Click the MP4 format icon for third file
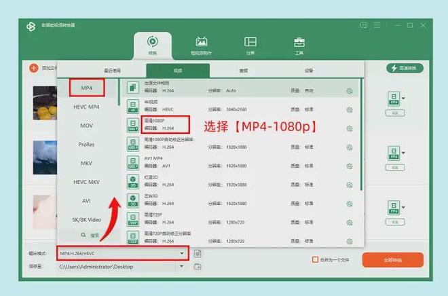This screenshot has height=296, width=448. (x=394, y=208)
